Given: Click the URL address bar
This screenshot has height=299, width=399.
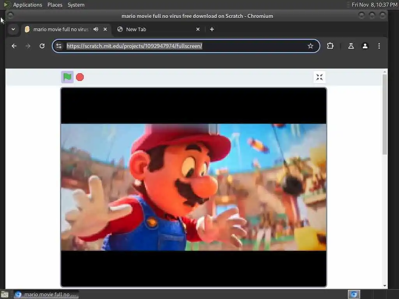Looking at the screenshot, I should point(185,46).
